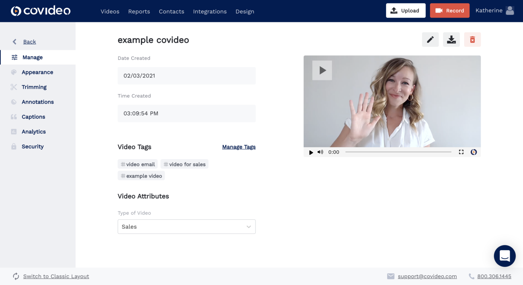The width and height of the screenshot is (523, 285).
Task: Select the red delete video icon
Action: pyautogui.click(x=472, y=39)
